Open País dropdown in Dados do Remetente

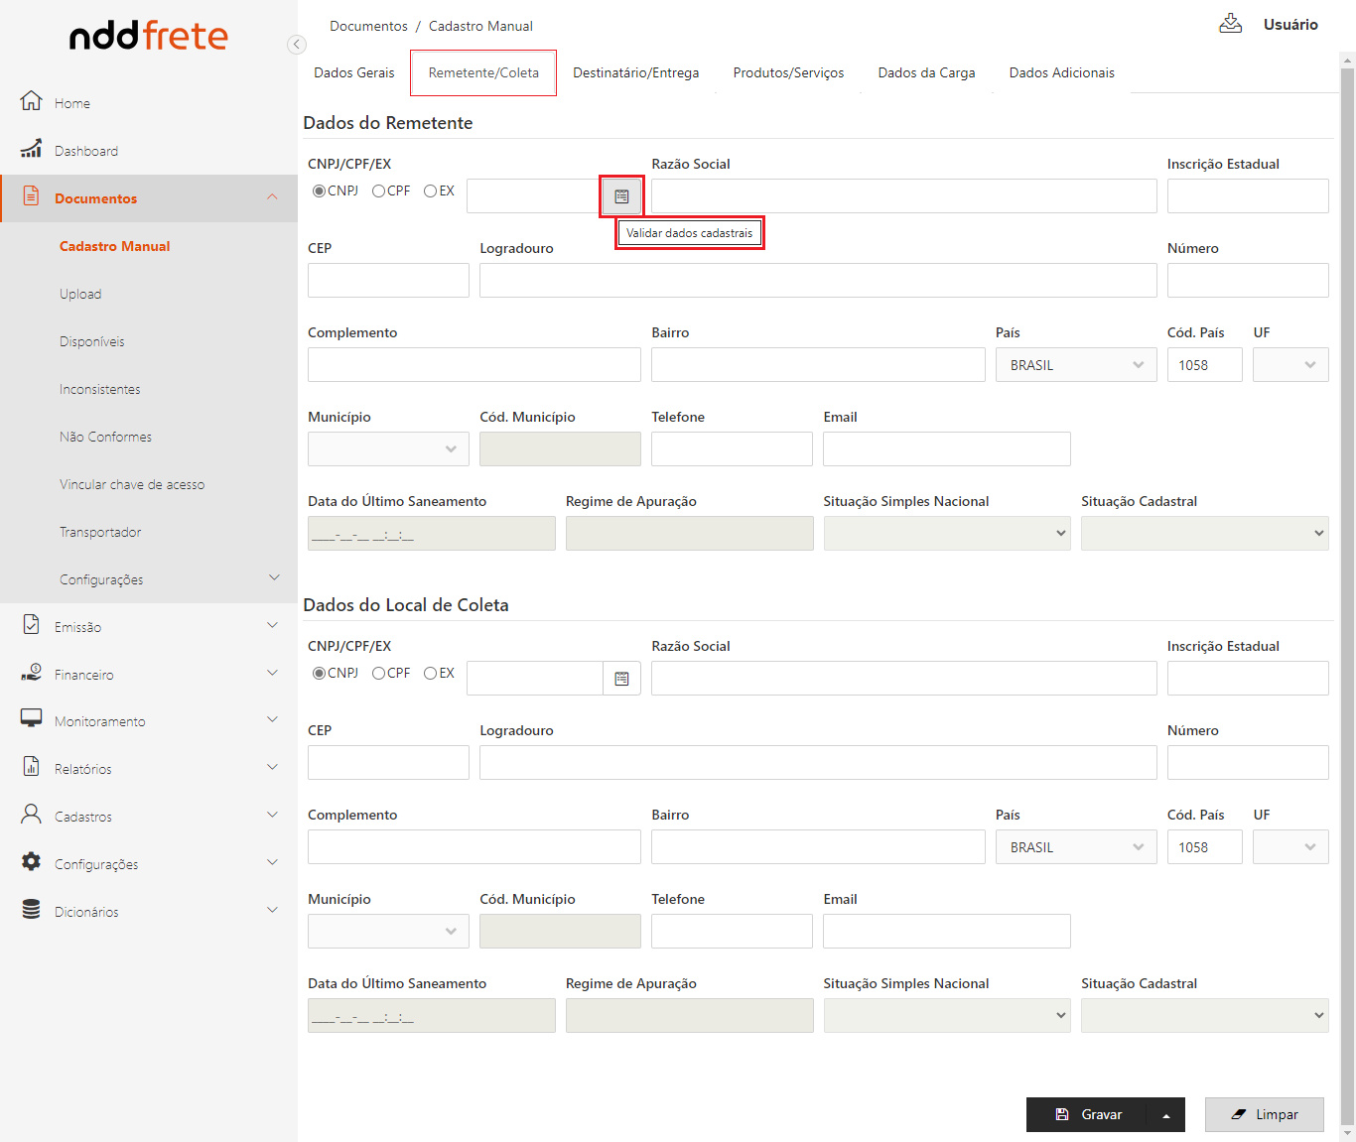click(1076, 365)
